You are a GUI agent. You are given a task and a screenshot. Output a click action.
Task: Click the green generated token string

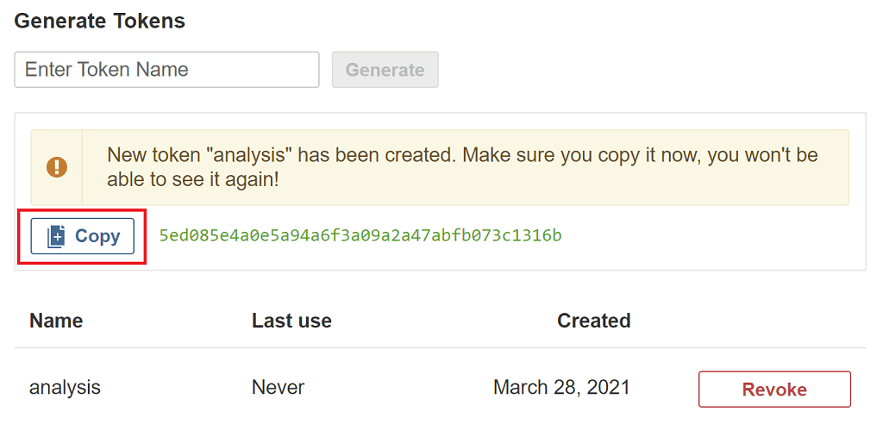tap(360, 235)
